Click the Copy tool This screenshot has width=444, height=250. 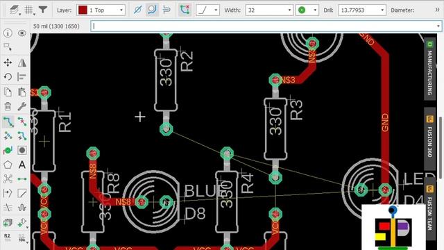pyautogui.click(x=8, y=92)
